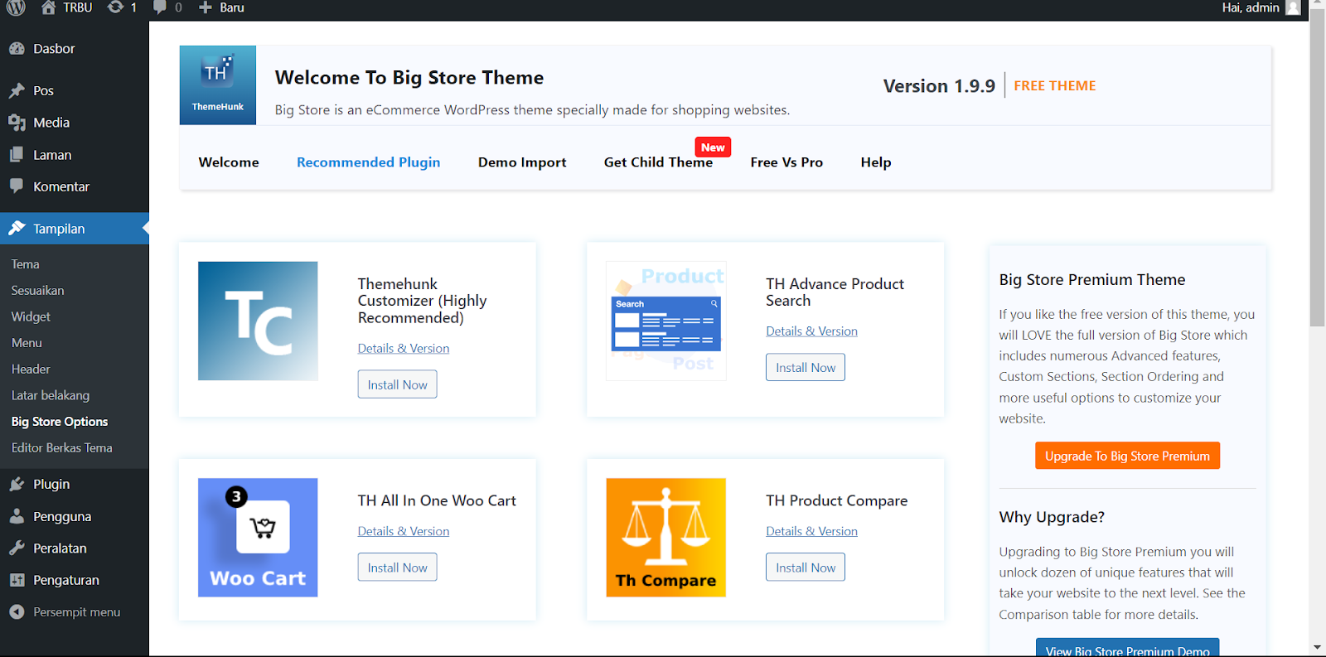Open Details & Version for TH Advance Product Search
This screenshot has height=657, width=1326.
tap(811, 331)
